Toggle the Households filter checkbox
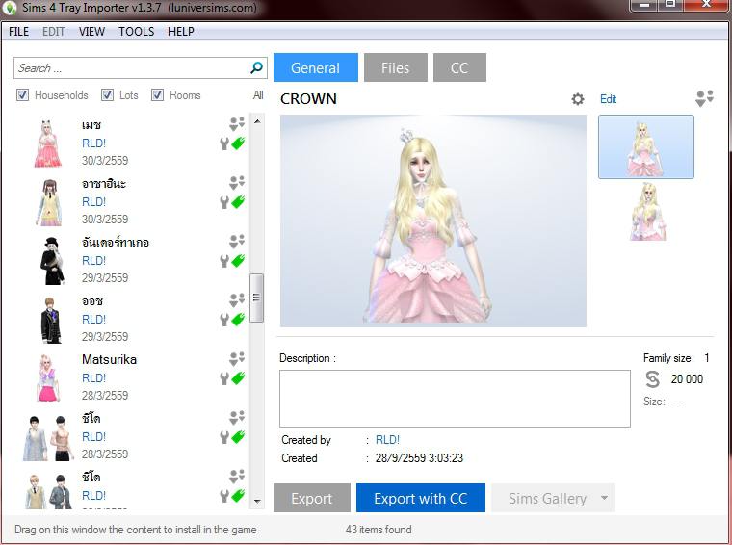The width and height of the screenshot is (732, 545). point(22,95)
